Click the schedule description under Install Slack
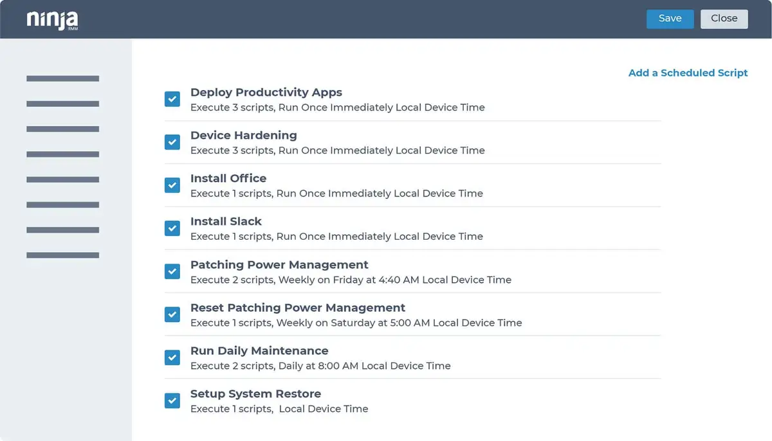The height and width of the screenshot is (441, 772). (336, 237)
